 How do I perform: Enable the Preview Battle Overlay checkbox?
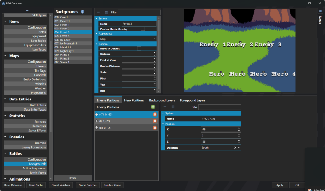pyautogui.click(x=143, y=29)
